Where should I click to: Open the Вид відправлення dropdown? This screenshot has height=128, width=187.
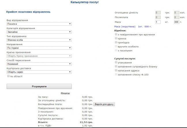pos(39,24)
